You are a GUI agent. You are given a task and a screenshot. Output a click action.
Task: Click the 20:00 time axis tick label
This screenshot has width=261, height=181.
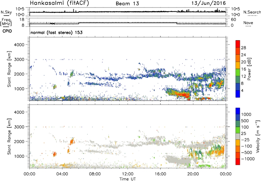(193, 174)
